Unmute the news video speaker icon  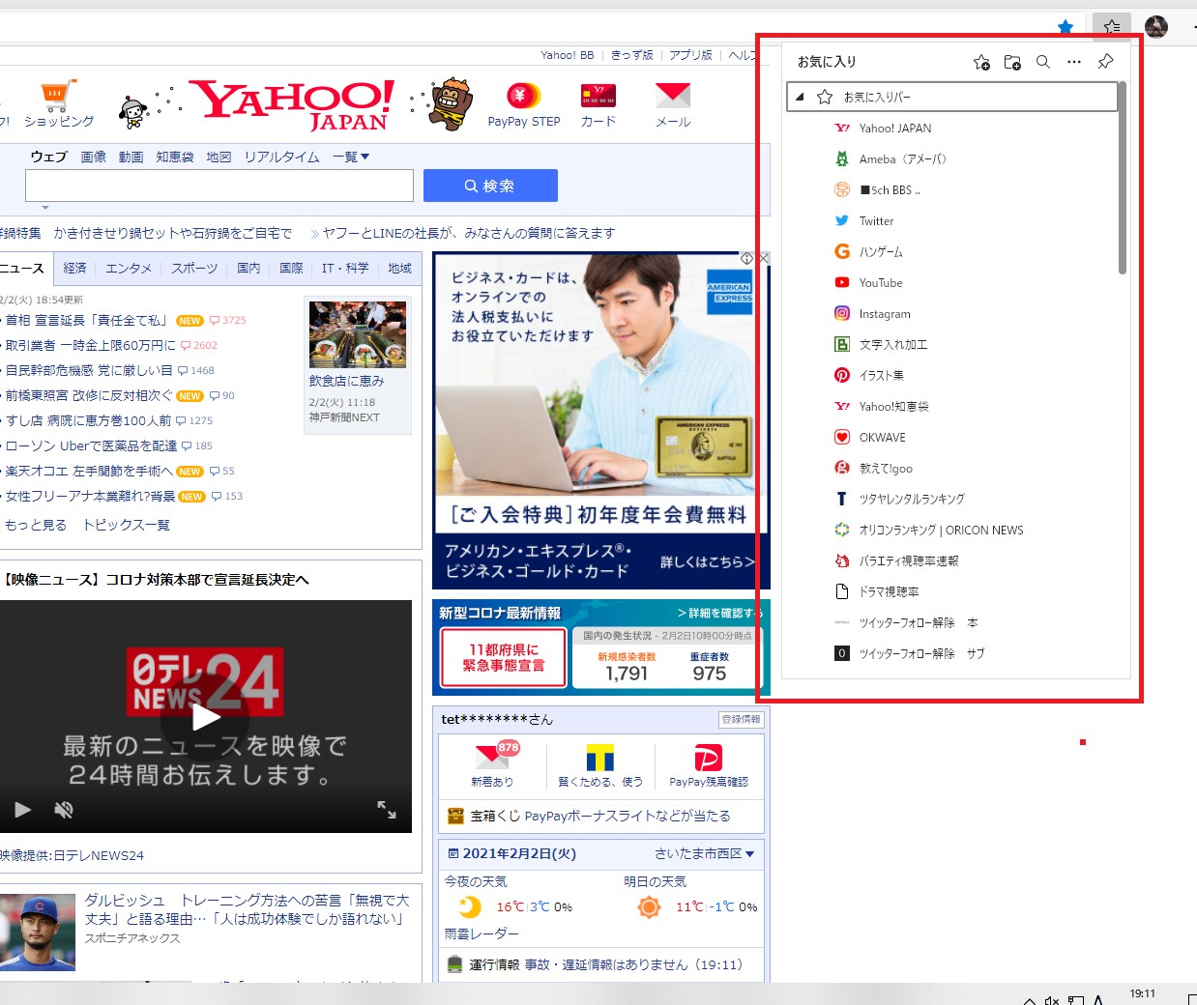[64, 810]
